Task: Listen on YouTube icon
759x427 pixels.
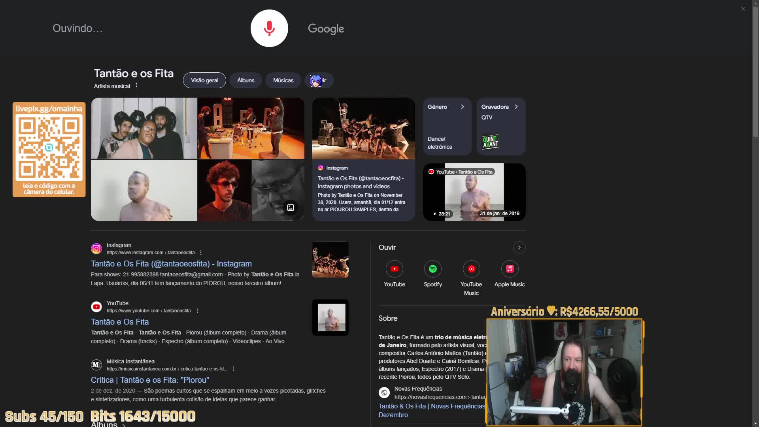Action: click(395, 269)
